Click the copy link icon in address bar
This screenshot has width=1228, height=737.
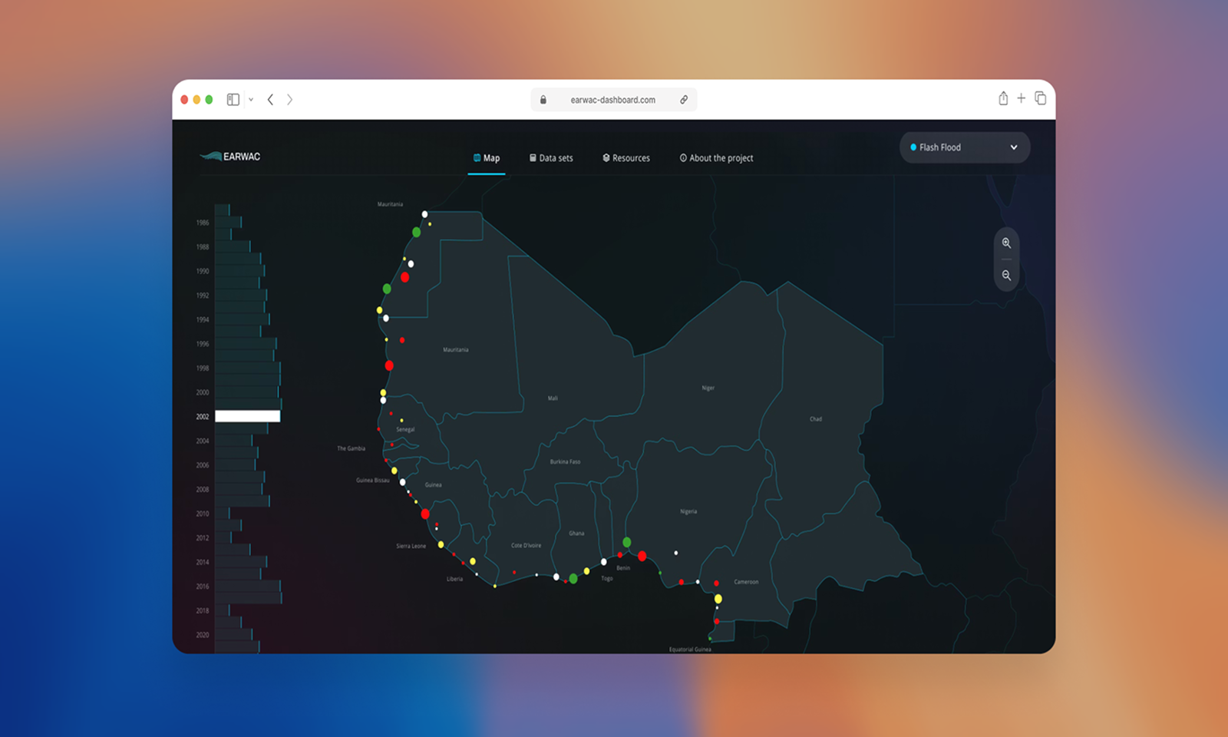click(684, 100)
